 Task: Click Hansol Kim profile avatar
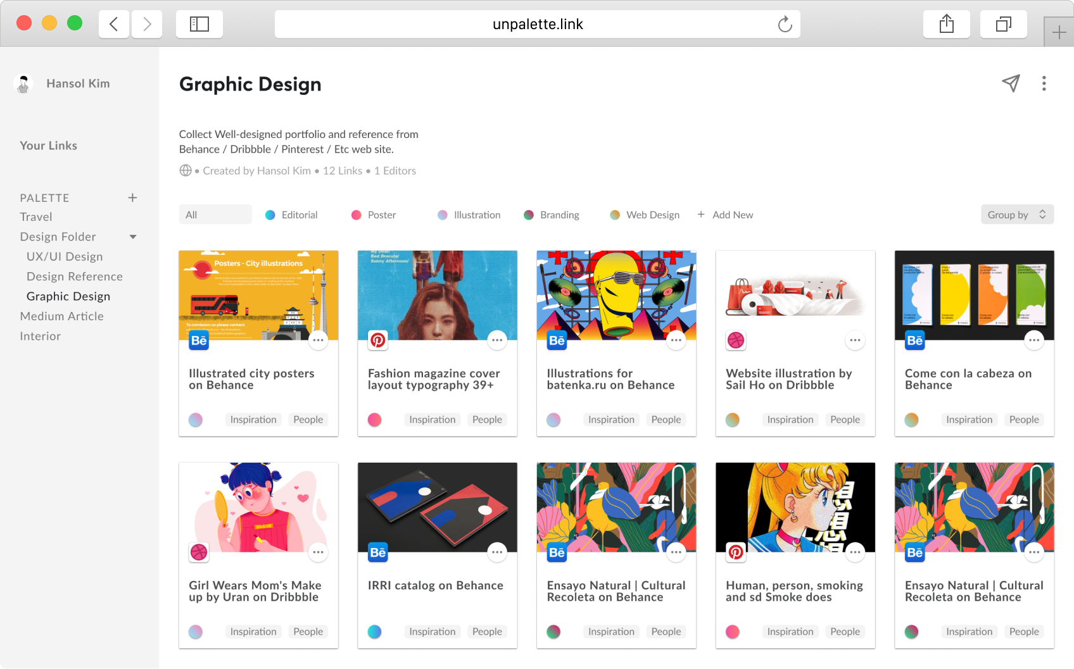[x=23, y=84]
